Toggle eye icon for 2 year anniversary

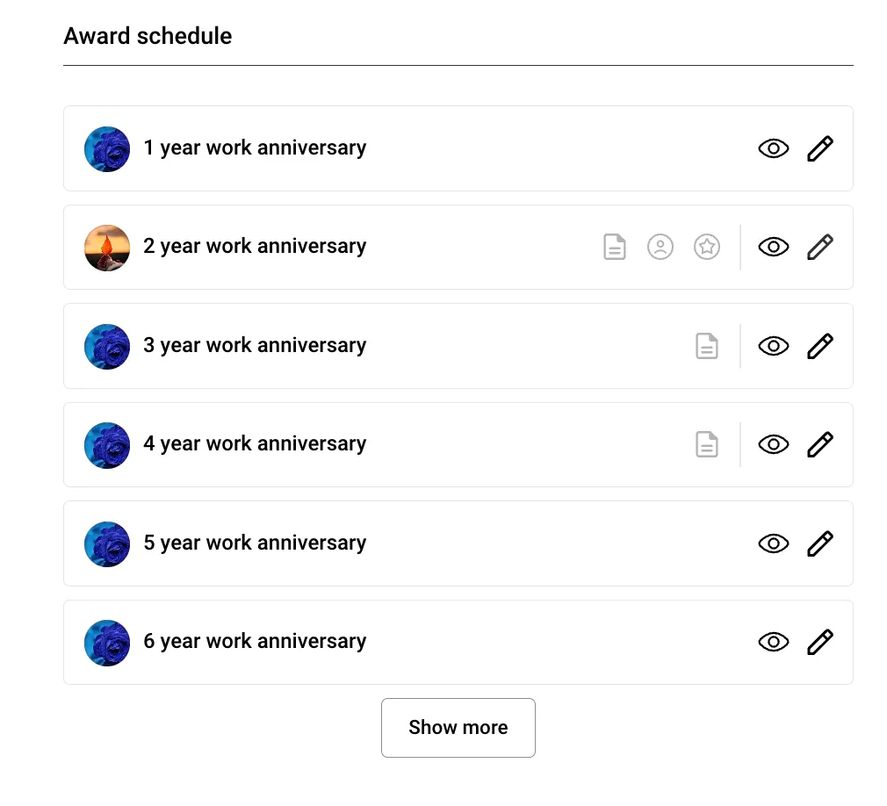pyautogui.click(x=773, y=247)
